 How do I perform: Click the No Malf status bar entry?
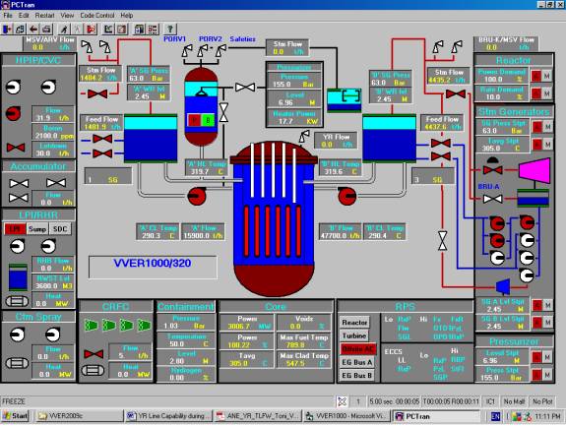click(x=514, y=401)
